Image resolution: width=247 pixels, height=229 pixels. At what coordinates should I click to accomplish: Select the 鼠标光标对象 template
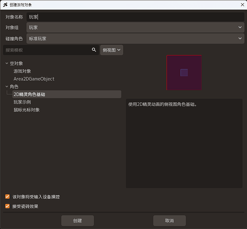pos(26,109)
